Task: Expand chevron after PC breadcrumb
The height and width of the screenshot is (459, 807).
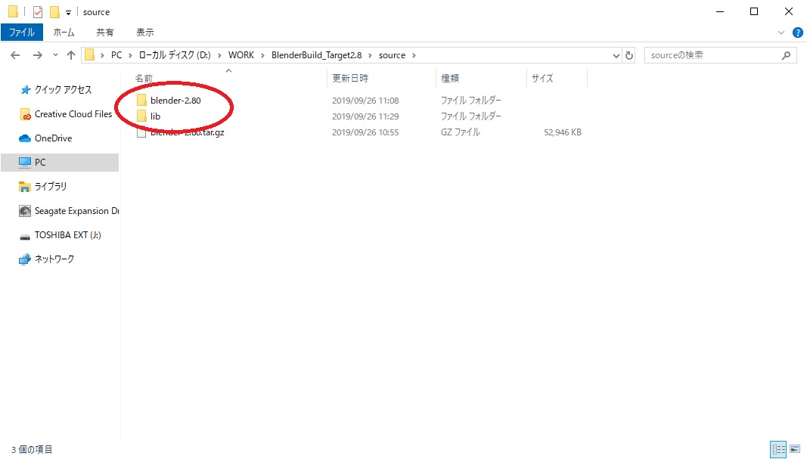Action: pyautogui.click(x=130, y=55)
